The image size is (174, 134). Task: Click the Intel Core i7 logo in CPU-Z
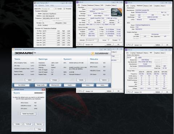pyautogui.click(x=116, y=12)
